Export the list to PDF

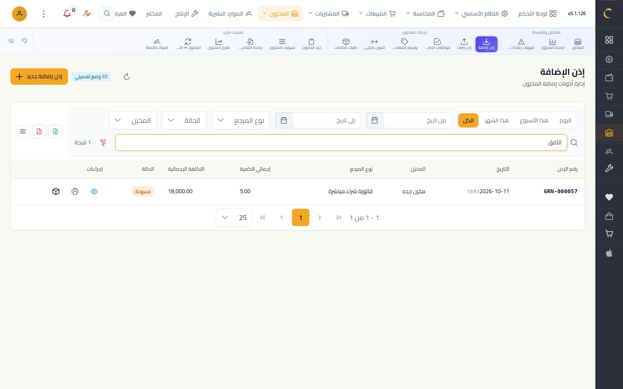click(x=39, y=131)
